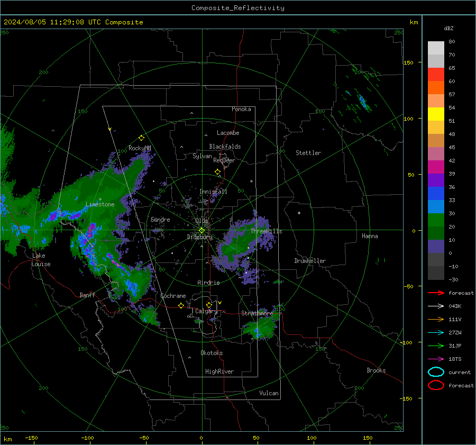Click the yellow diamond right of Cochrane

[x=181, y=305]
